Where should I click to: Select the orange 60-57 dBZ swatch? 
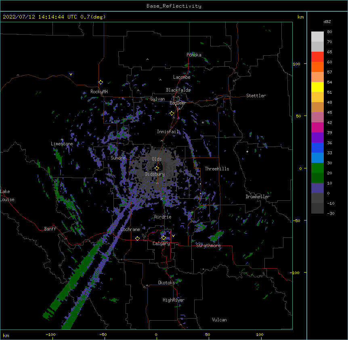[x=317, y=67]
